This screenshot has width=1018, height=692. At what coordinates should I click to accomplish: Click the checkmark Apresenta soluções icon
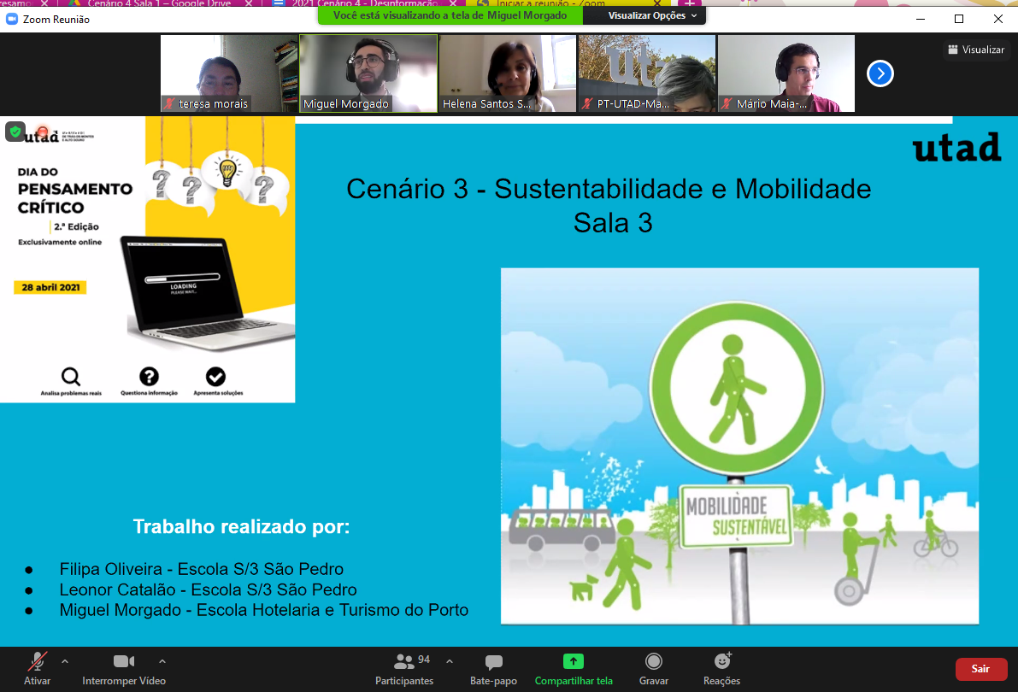click(x=215, y=377)
